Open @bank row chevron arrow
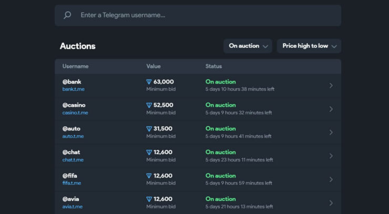This screenshot has width=389, height=214. click(x=331, y=85)
